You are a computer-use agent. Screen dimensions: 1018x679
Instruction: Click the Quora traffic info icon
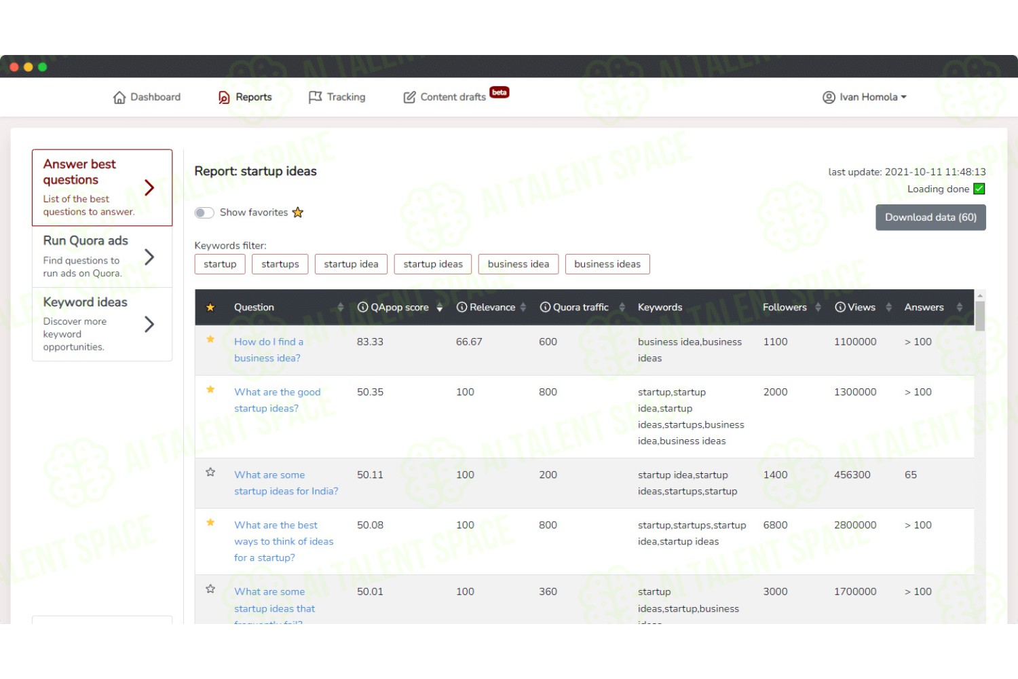[x=545, y=308]
